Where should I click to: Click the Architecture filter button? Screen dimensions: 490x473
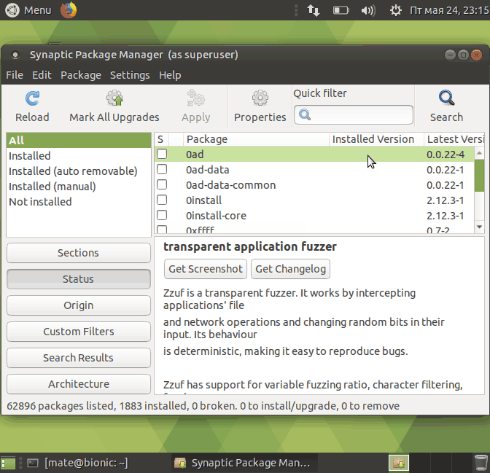(79, 384)
